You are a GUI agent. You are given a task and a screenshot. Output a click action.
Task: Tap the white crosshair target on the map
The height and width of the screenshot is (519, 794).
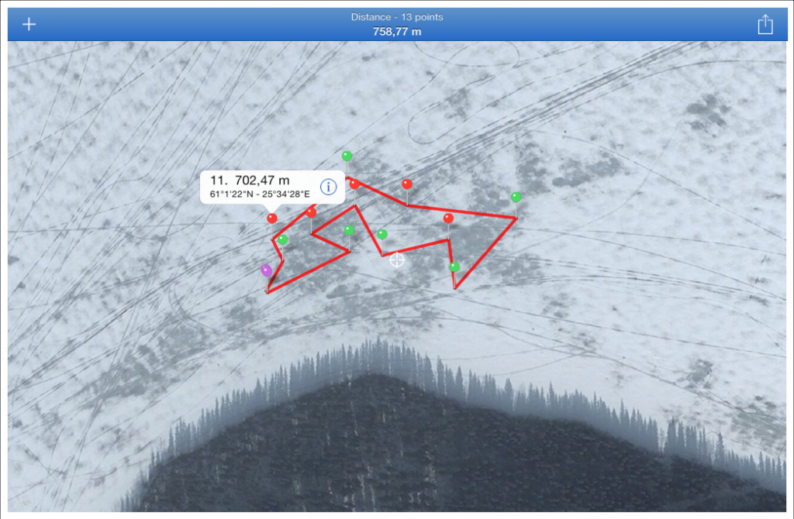[x=397, y=260]
